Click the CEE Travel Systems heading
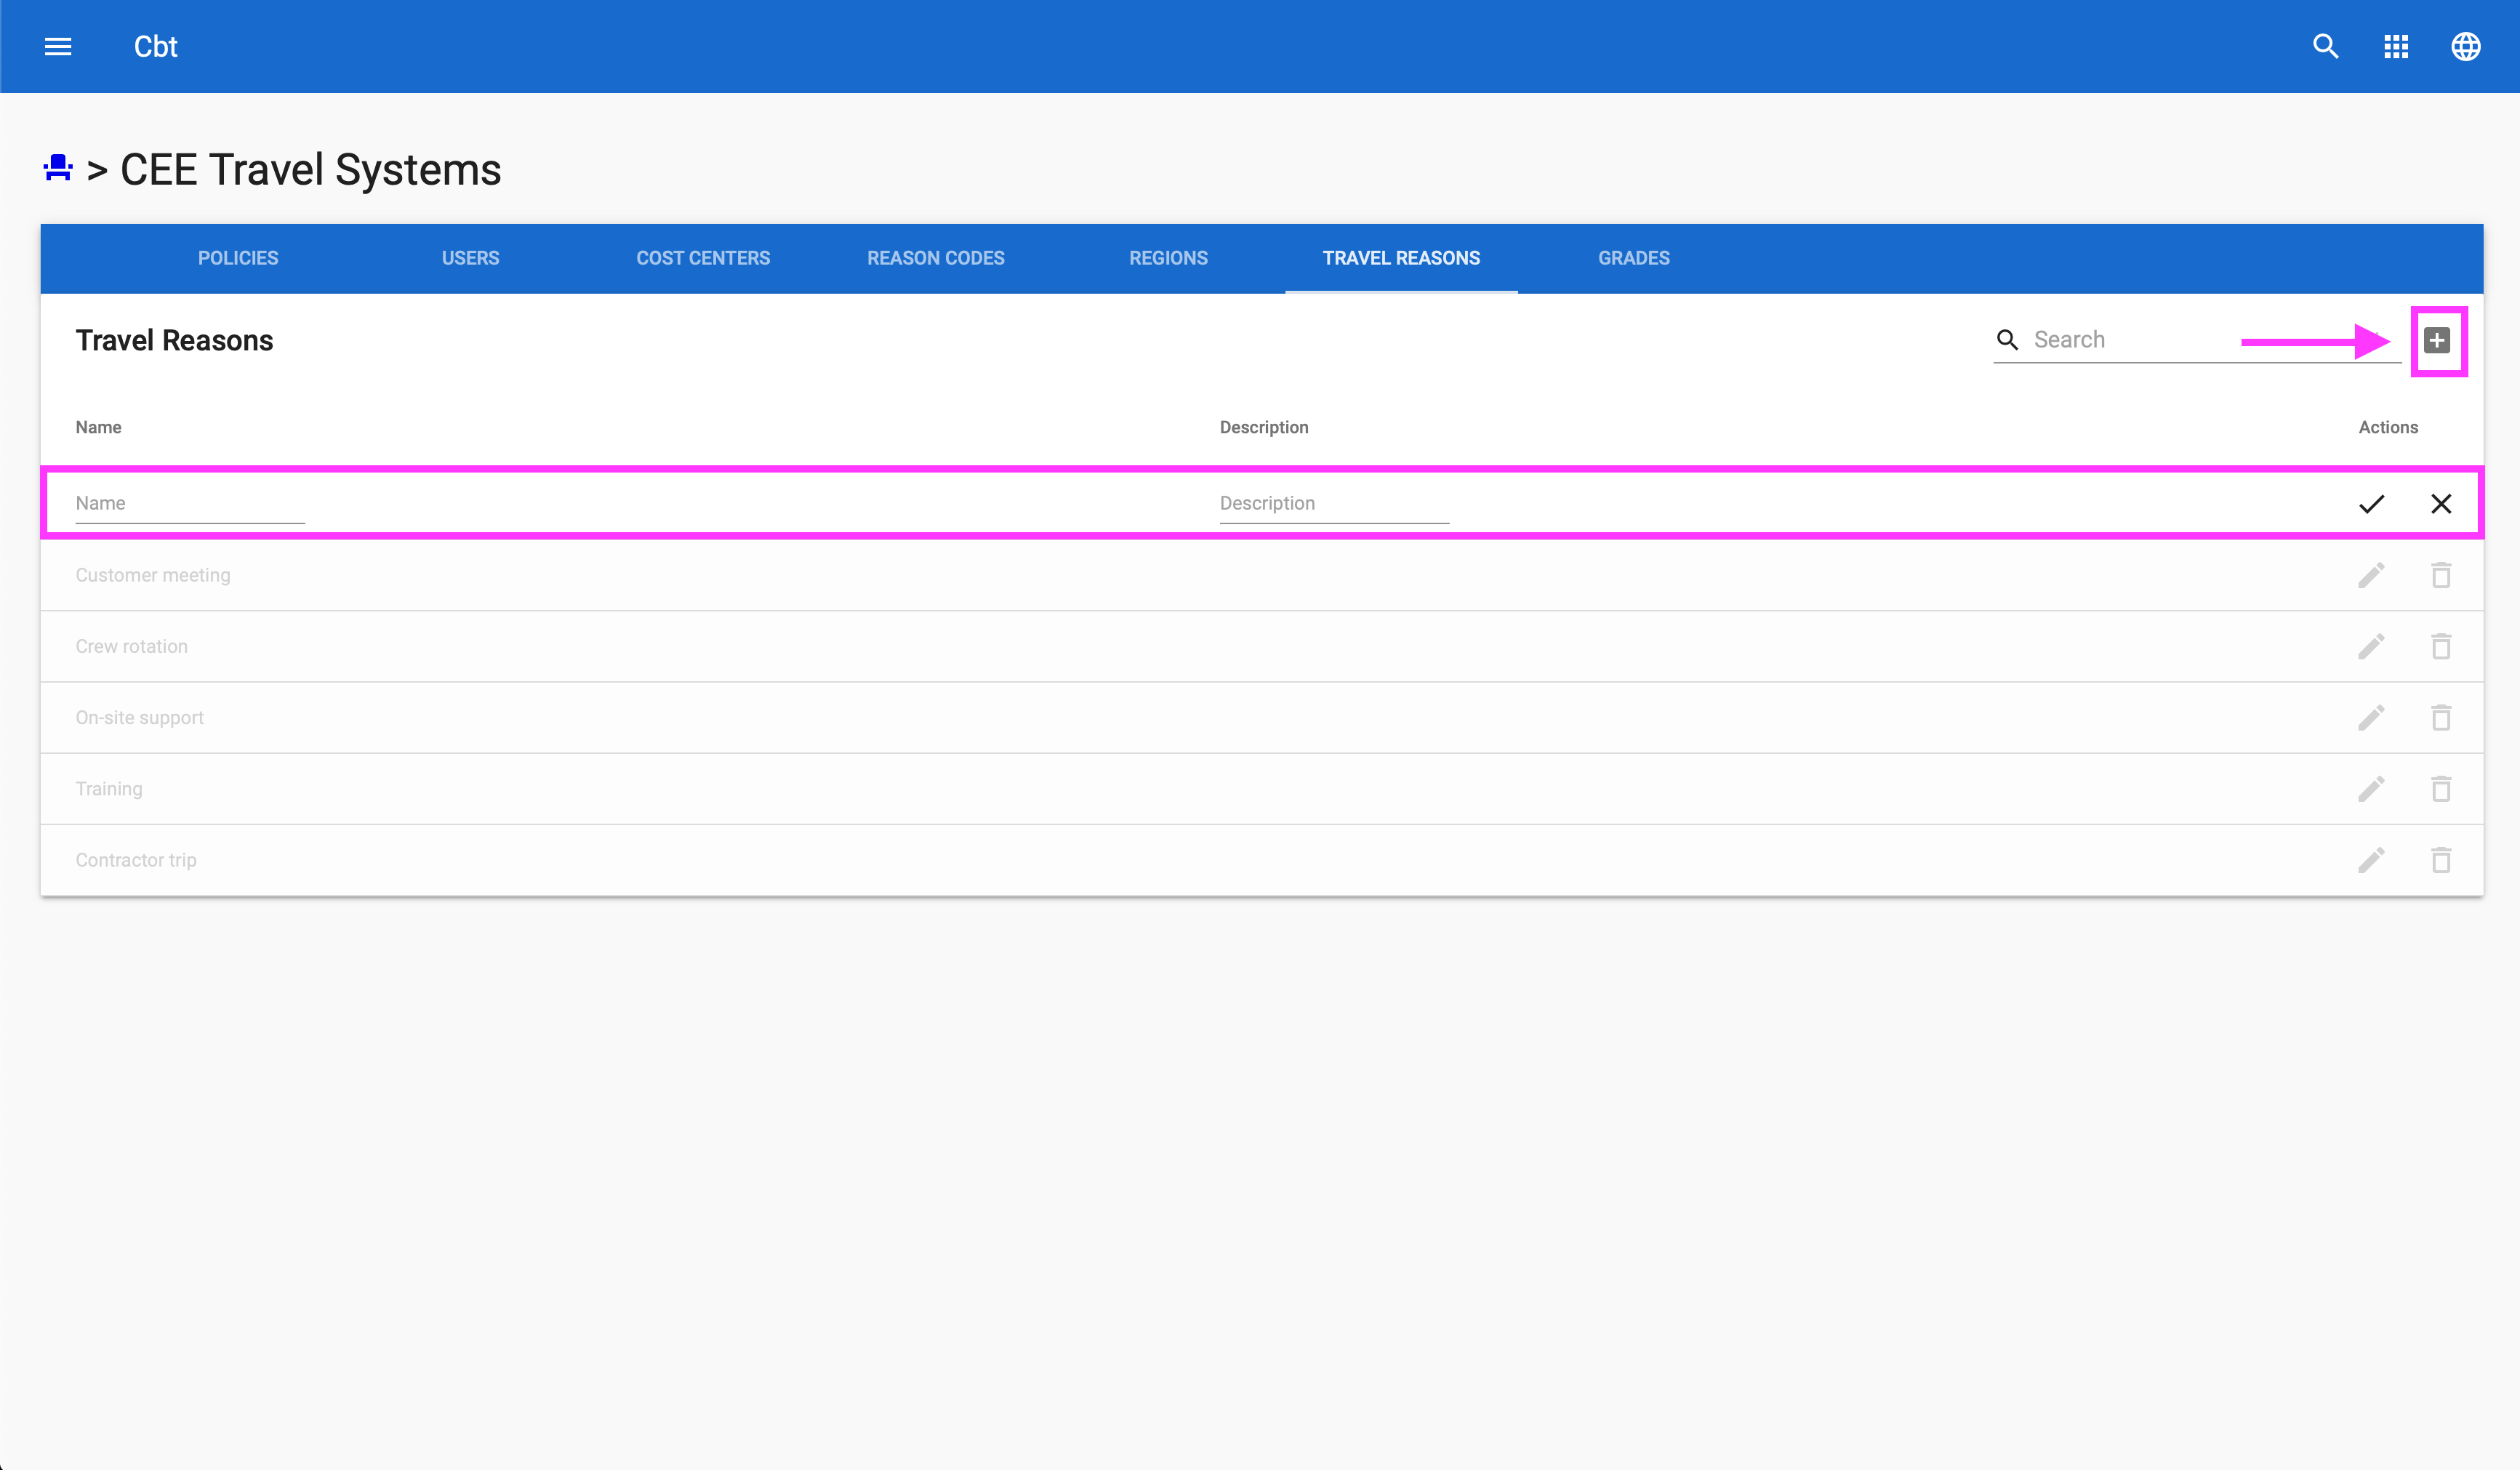 pyautogui.click(x=311, y=169)
